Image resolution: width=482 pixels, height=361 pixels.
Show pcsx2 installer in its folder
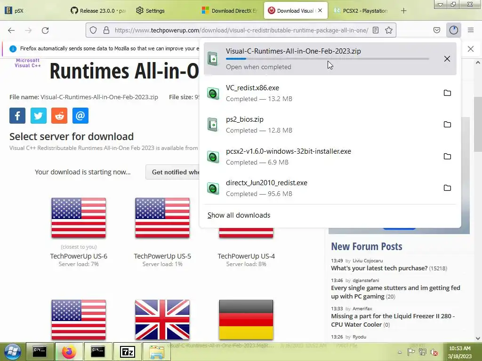click(447, 156)
